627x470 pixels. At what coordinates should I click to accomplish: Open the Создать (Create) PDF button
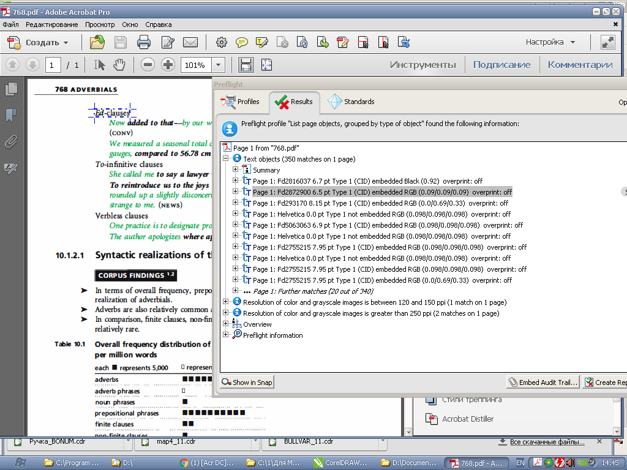pos(37,42)
